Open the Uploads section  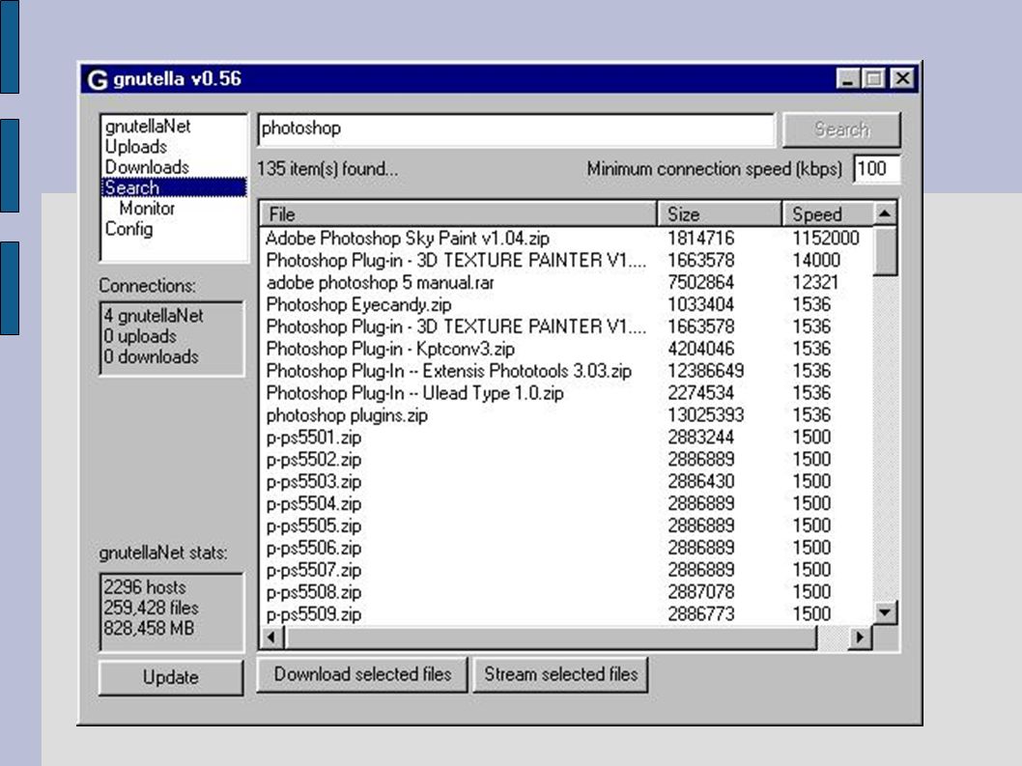point(136,147)
